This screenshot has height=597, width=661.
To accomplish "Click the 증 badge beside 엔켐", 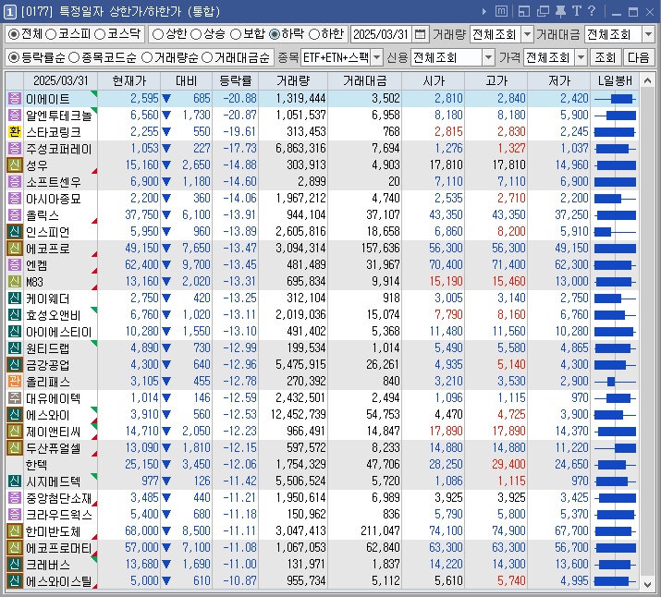I will point(15,265).
